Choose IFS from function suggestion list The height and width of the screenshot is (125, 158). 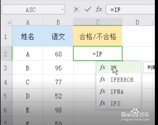[x=119, y=103]
